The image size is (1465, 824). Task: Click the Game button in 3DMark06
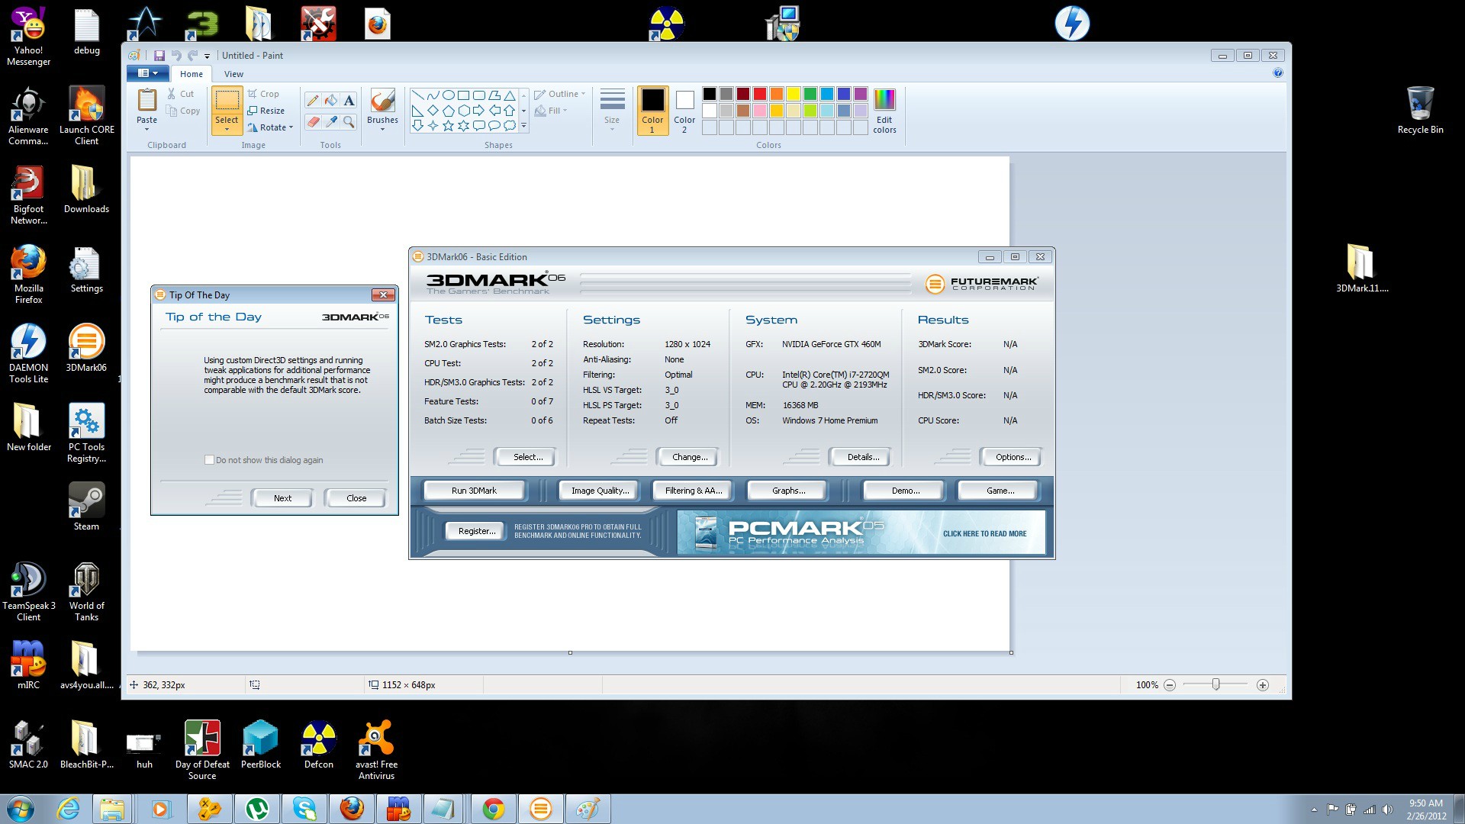pyautogui.click(x=1000, y=491)
